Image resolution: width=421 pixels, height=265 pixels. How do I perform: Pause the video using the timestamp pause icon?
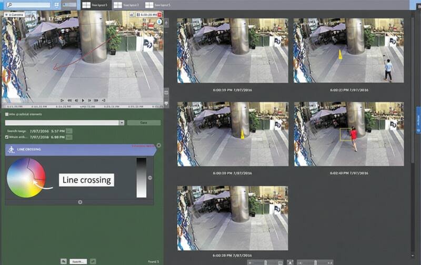pos(138,15)
